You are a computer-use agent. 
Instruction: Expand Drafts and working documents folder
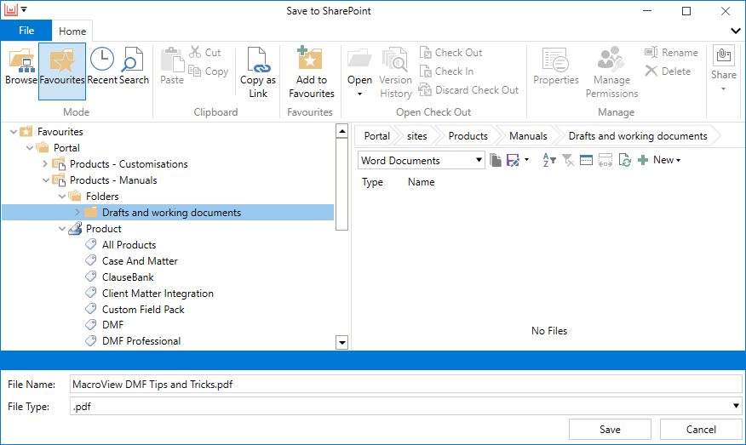click(x=77, y=213)
